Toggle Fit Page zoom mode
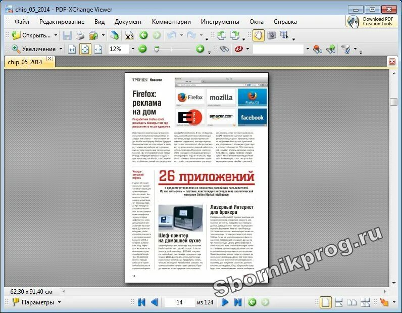 (85, 49)
